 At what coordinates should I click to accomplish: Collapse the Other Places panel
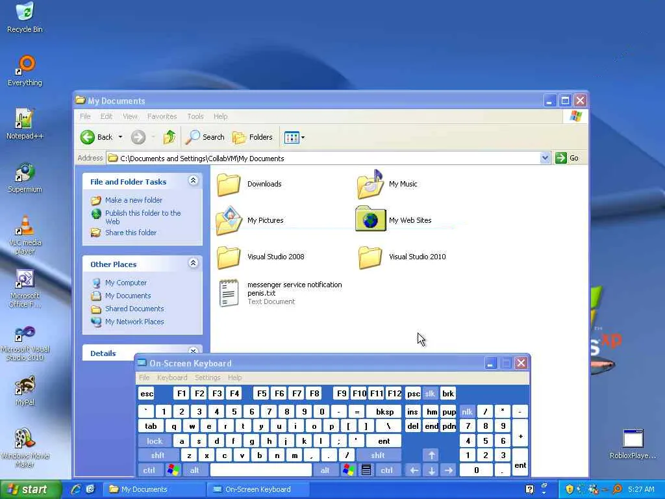[193, 263]
